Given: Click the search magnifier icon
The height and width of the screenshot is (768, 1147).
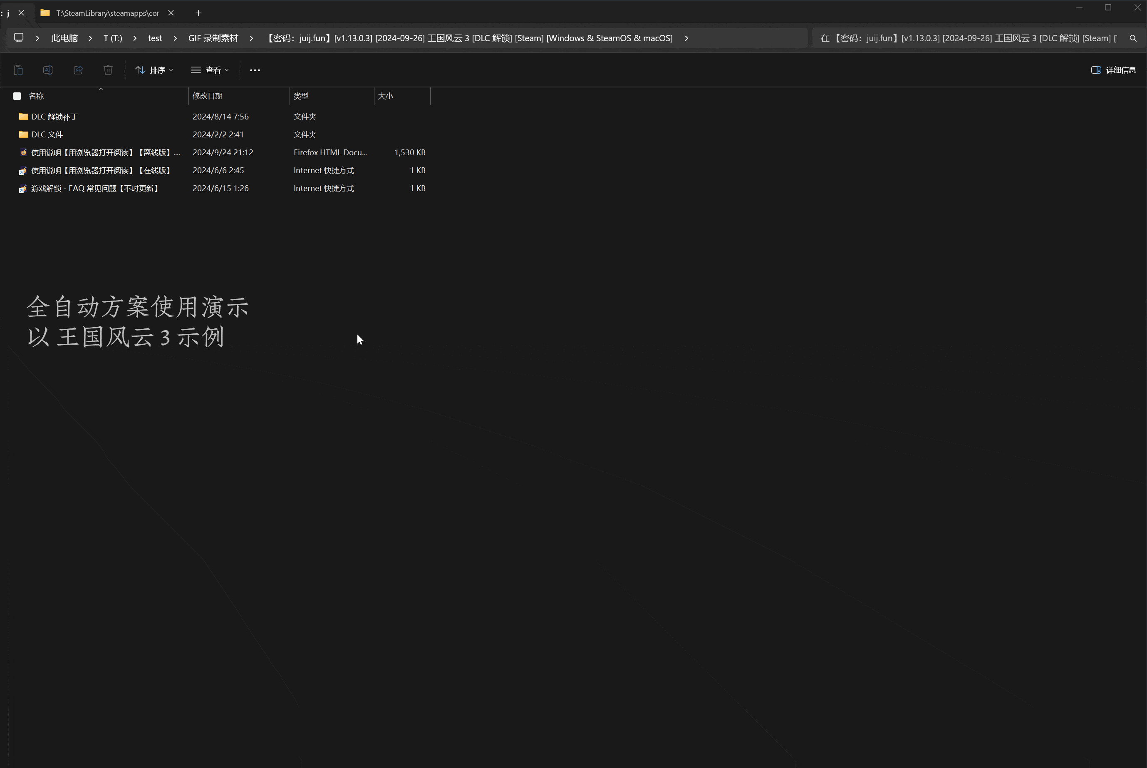Looking at the screenshot, I should pos(1133,38).
